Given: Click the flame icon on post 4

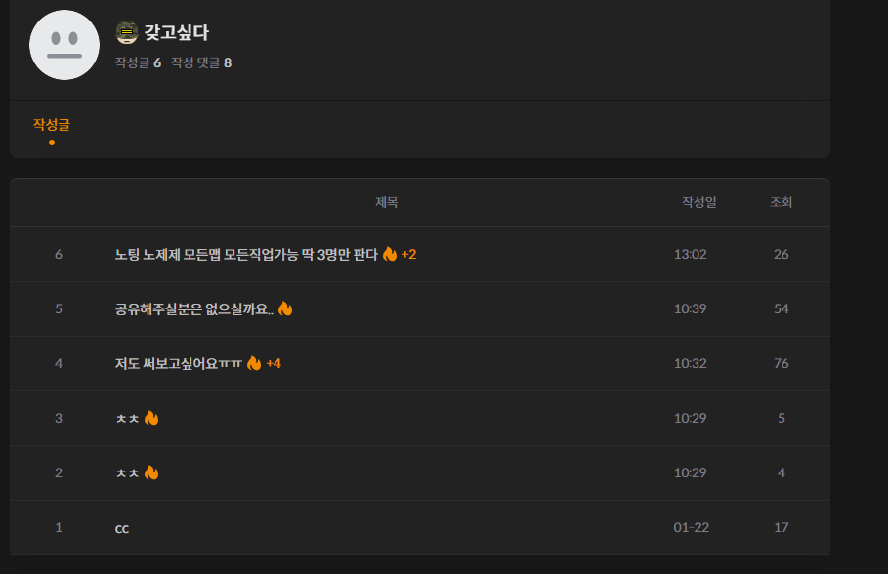Looking at the screenshot, I should click(254, 363).
